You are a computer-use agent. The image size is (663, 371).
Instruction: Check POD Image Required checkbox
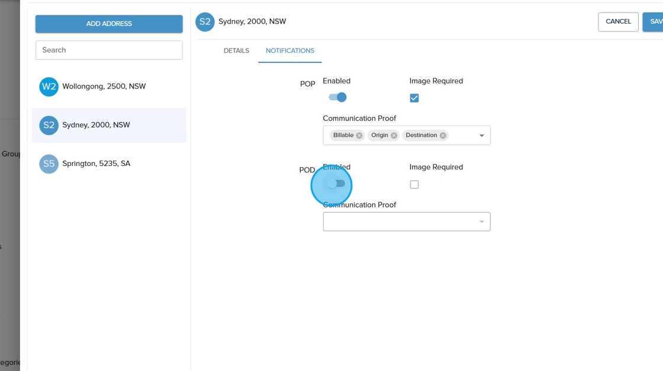tap(414, 184)
